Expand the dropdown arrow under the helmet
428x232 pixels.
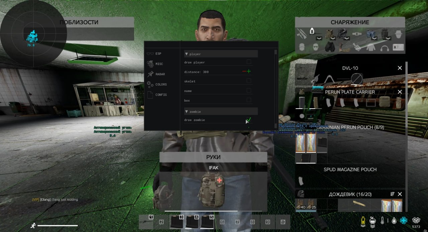click(x=347, y=38)
